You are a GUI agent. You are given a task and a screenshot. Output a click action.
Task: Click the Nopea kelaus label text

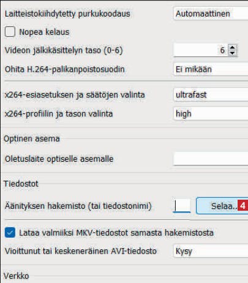[x=44, y=32]
